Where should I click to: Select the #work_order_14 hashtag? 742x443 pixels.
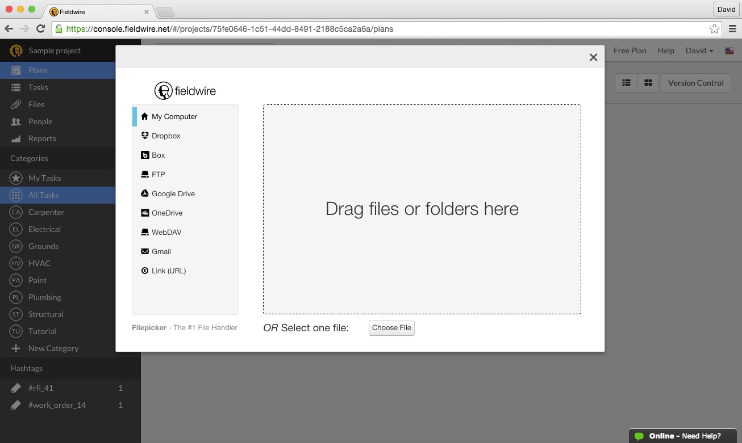pos(70,405)
